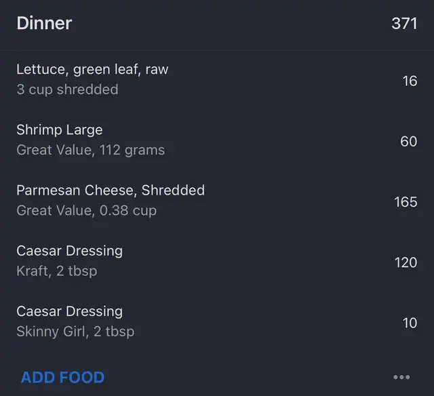The height and width of the screenshot is (396, 434).
Task: Open the Shrimp Large food entry
Action: (x=217, y=140)
